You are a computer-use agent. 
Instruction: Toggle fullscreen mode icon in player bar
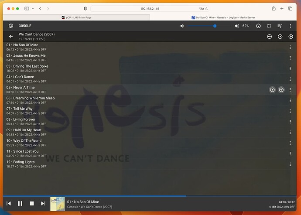(269, 26)
